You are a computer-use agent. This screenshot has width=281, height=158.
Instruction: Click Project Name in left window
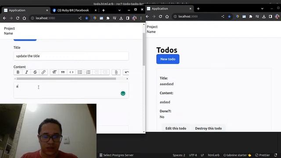tap(9, 31)
